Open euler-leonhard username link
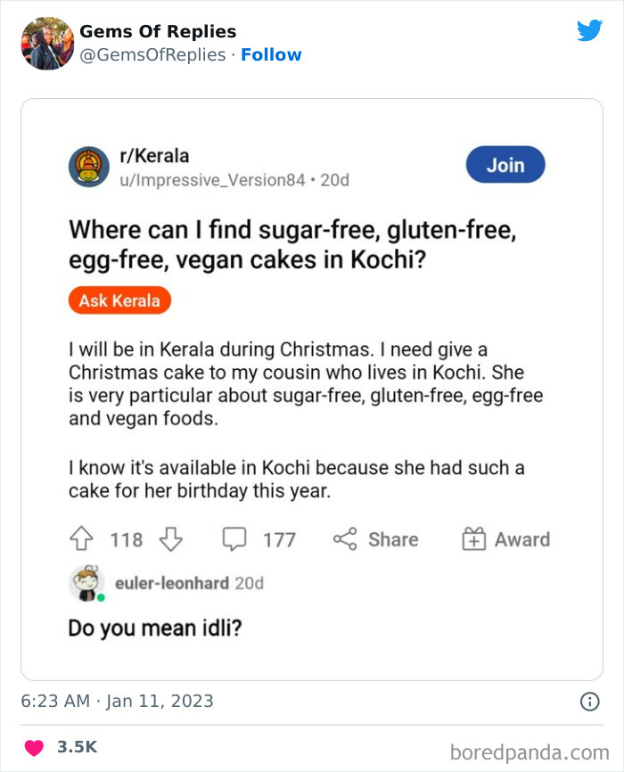The height and width of the screenshot is (772, 624). 172,583
